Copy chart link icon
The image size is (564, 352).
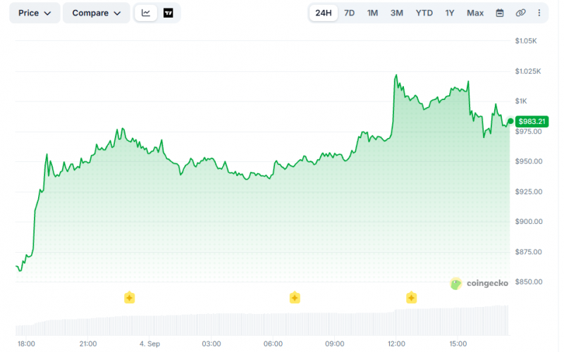click(520, 13)
